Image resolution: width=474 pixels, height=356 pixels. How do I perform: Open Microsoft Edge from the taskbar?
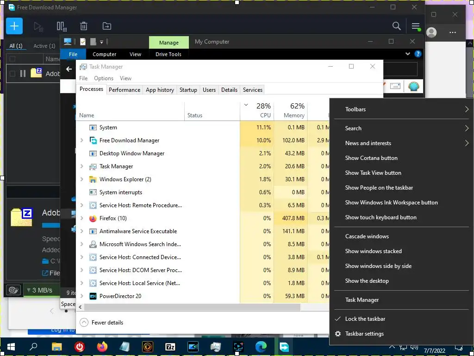(x=261, y=346)
